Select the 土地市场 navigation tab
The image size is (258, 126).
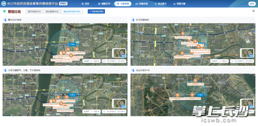coord(123,4)
